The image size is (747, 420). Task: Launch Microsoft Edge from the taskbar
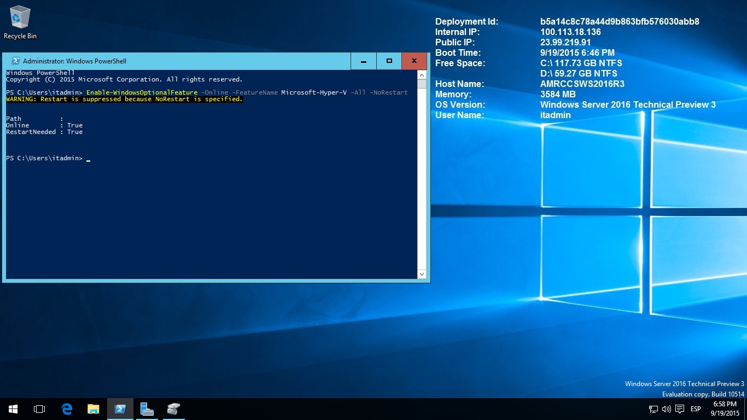[67, 409]
